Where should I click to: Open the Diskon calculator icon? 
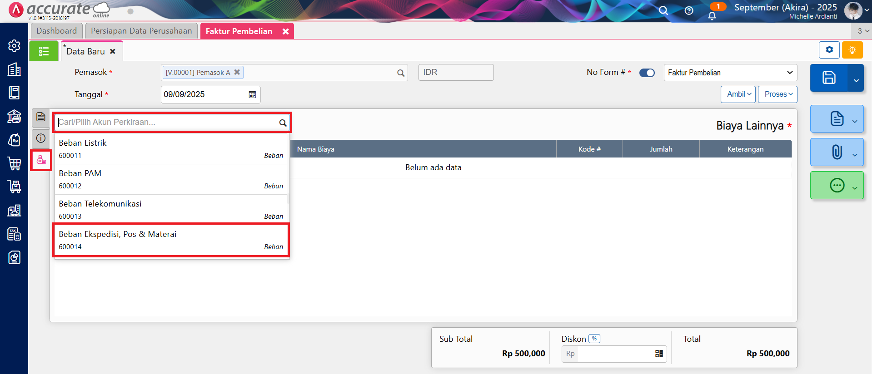[659, 354]
